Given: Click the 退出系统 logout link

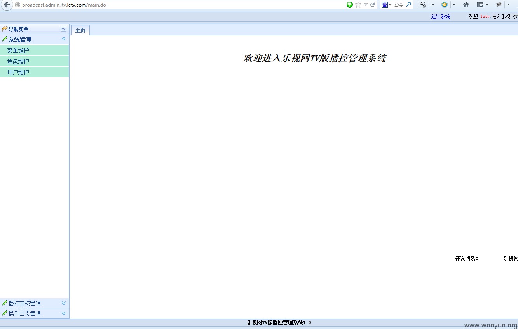Looking at the screenshot, I should click(x=441, y=16).
